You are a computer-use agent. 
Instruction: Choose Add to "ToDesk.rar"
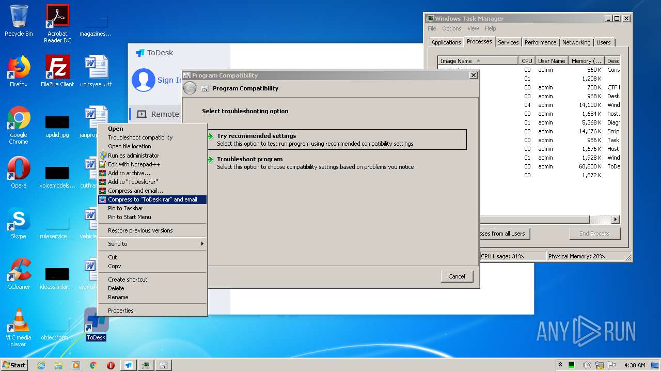pyautogui.click(x=152, y=182)
